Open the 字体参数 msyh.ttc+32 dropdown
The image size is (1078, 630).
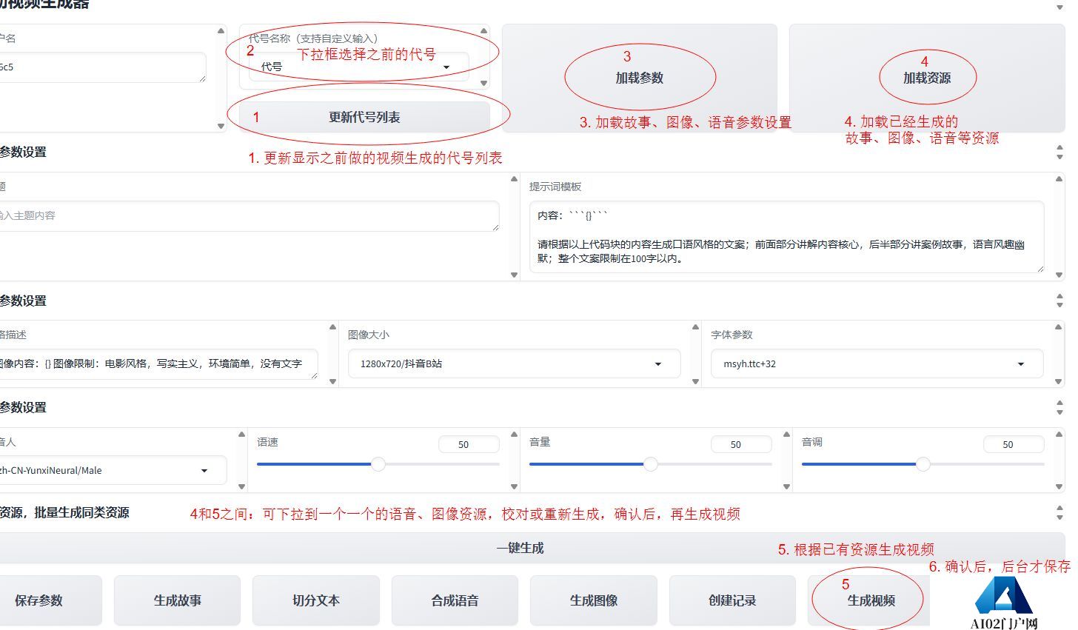[877, 363]
